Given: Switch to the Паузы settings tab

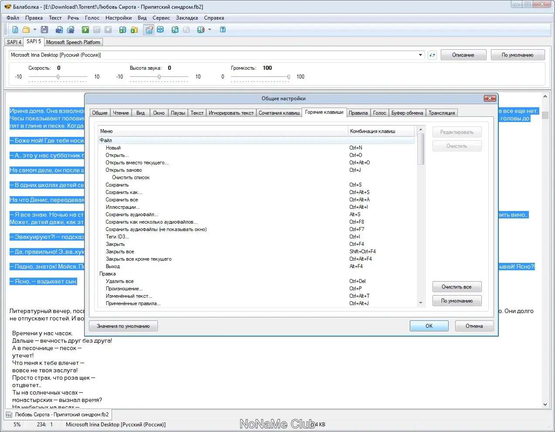Looking at the screenshot, I should [178, 113].
